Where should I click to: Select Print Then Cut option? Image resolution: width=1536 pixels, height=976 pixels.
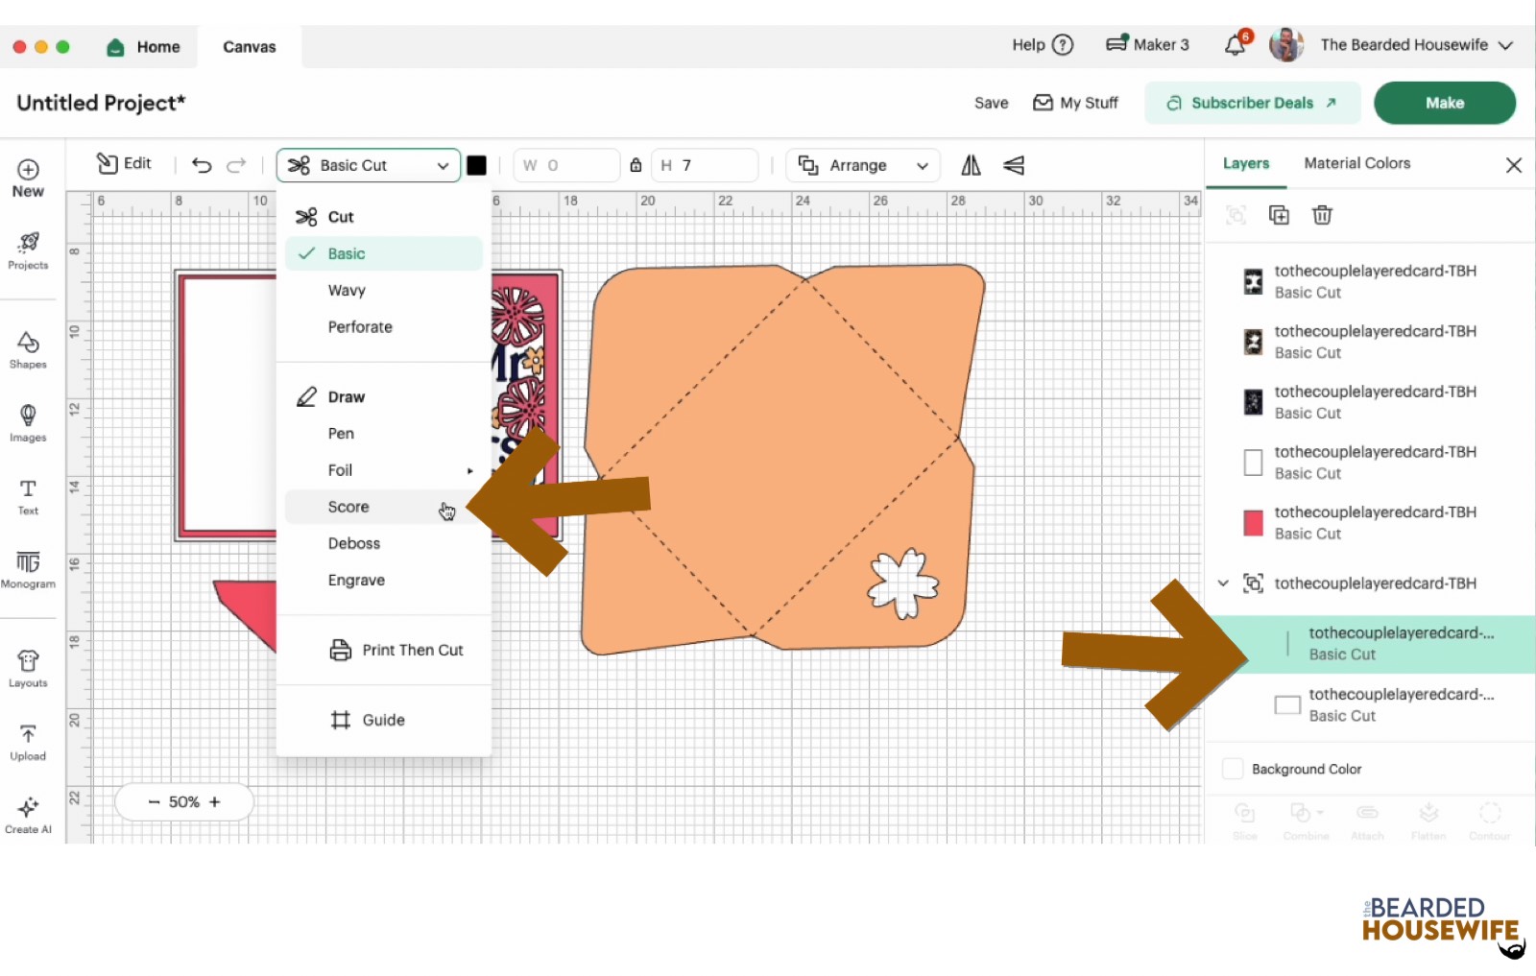click(x=412, y=650)
